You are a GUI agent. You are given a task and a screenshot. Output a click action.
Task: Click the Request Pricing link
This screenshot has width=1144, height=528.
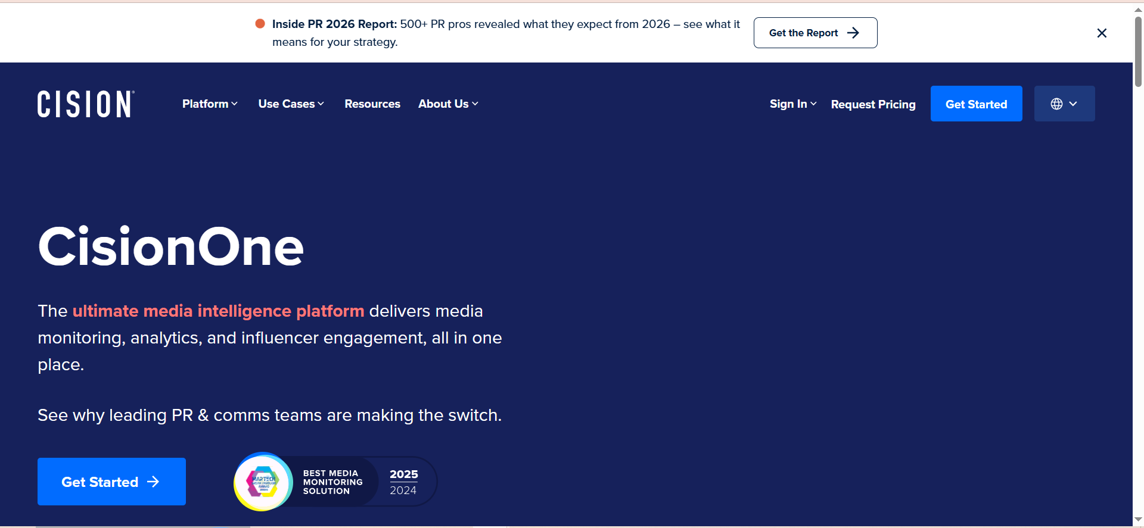tap(873, 104)
